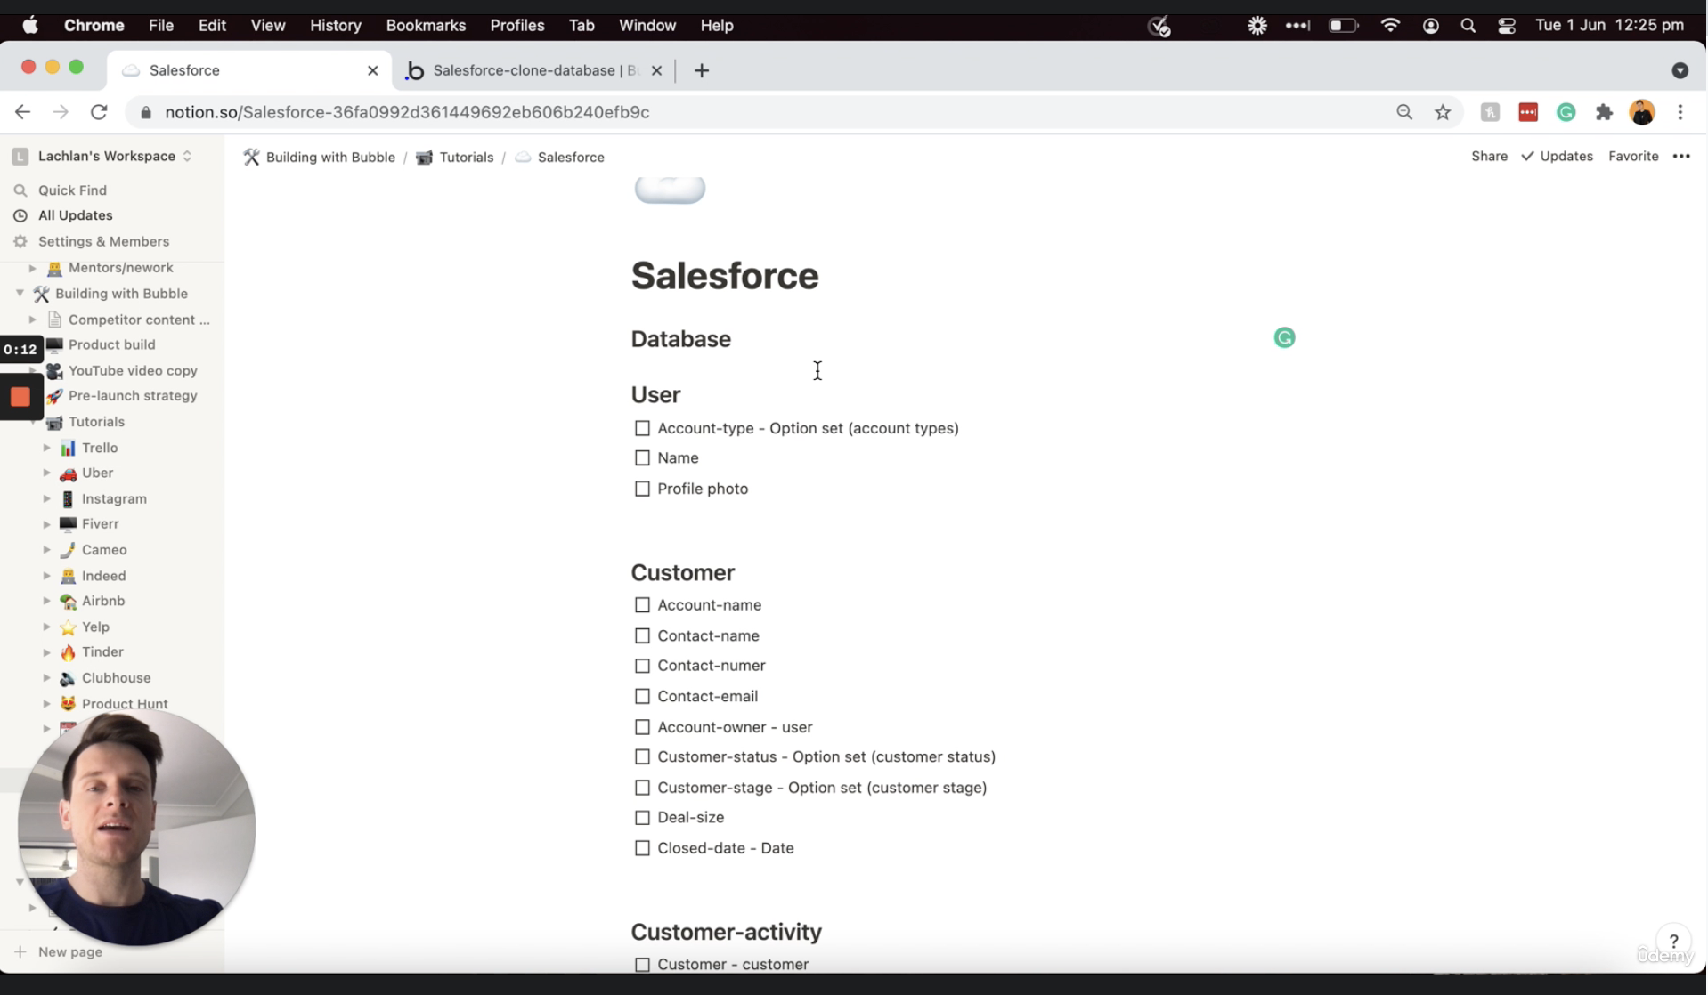
Task: Open the Notion page options ellipsis
Action: pyautogui.click(x=1681, y=156)
